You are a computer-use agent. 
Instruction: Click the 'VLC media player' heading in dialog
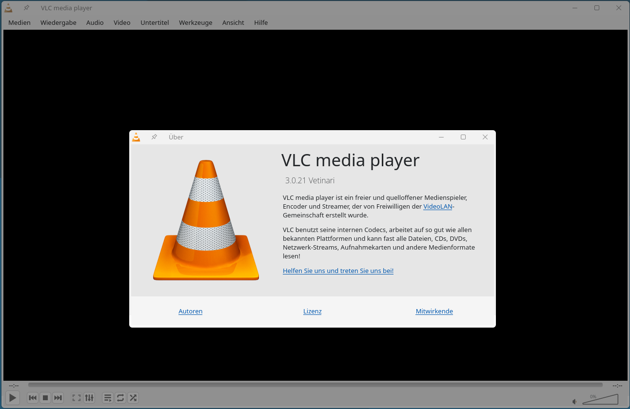[351, 160]
